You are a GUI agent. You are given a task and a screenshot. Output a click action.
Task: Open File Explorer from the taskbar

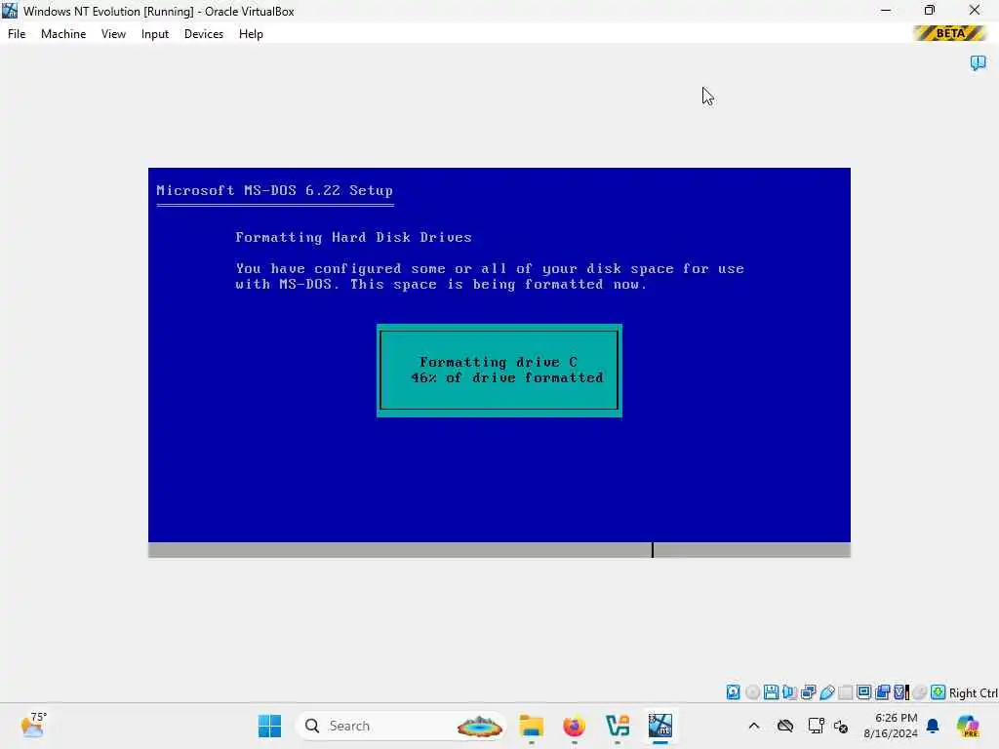(x=532, y=726)
